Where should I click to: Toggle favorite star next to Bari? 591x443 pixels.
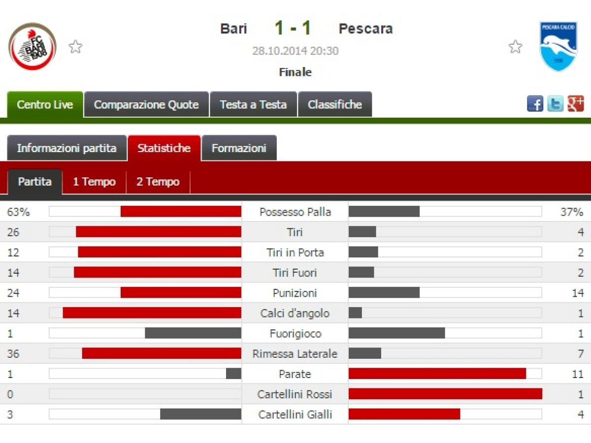coord(75,47)
